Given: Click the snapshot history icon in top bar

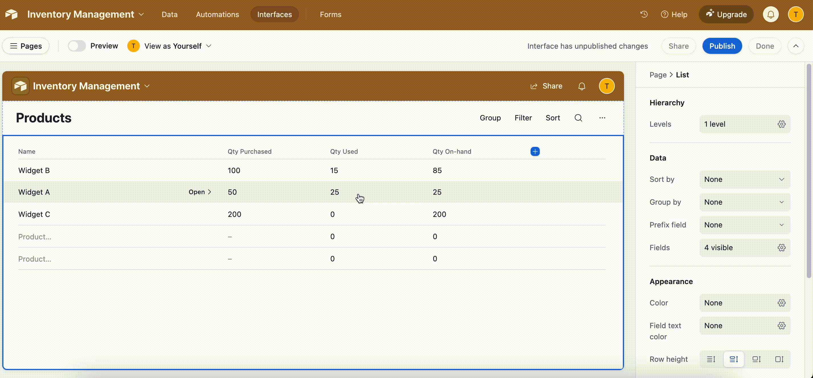Looking at the screenshot, I should tap(644, 14).
